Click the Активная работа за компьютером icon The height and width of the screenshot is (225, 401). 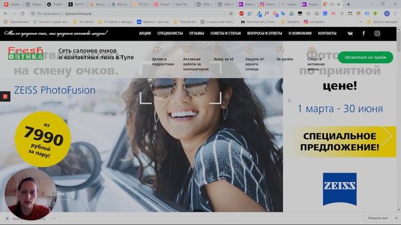[x=187, y=49]
